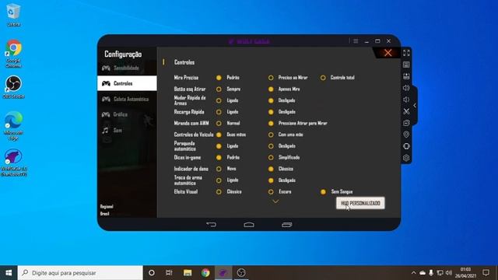Viewport: 498px width, 280px height.
Task: Open the emulator hamburger menu
Action: pos(356,41)
